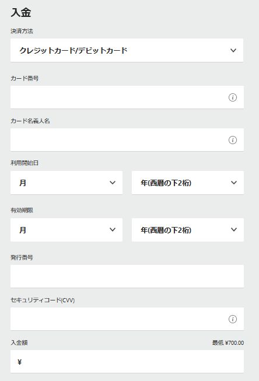Screen dimensions: 259x381
Task: Open the 有効期限 year dropdown
Action: [188, 230]
